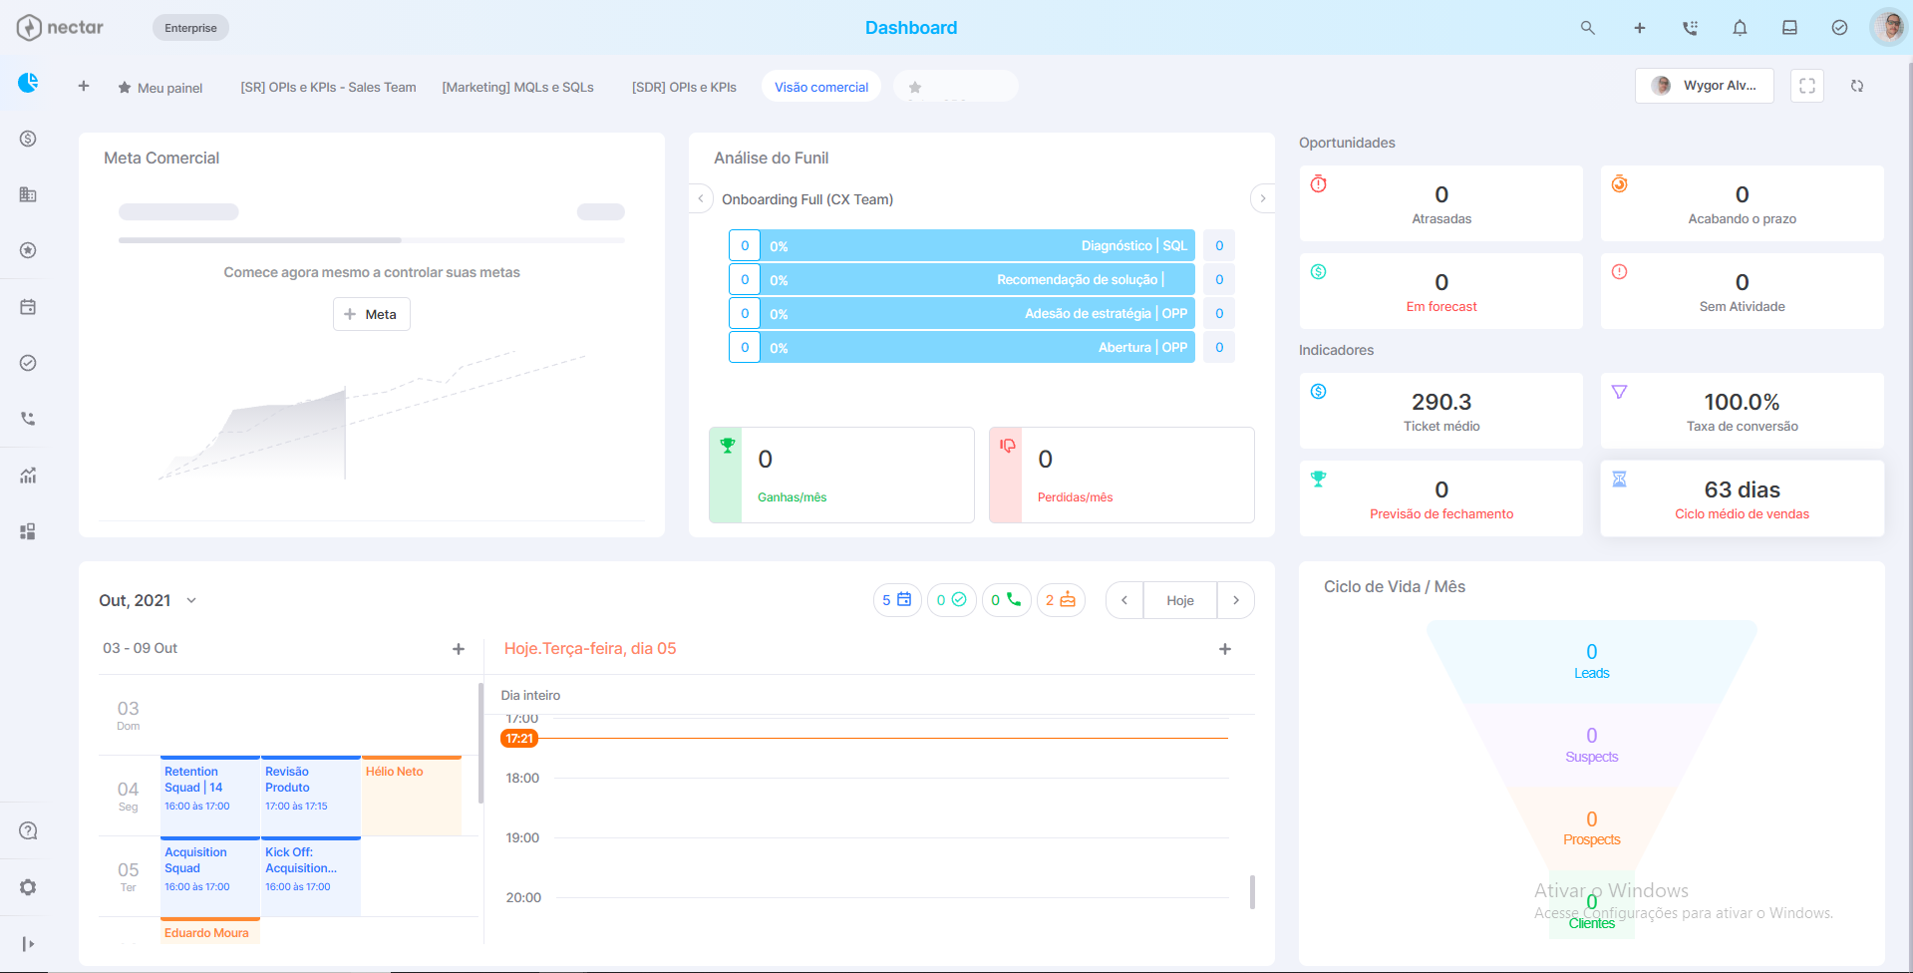
Task: Select the Visão comercial tab
Action: 821,87
